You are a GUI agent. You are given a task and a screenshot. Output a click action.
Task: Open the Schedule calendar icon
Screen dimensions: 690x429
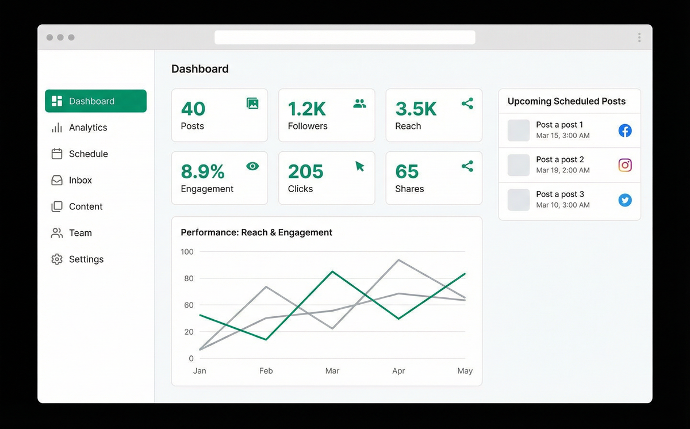click(x=56, y=154)
